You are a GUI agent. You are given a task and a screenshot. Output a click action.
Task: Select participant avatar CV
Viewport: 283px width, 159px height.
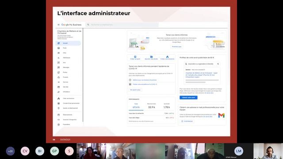[25, 151]
